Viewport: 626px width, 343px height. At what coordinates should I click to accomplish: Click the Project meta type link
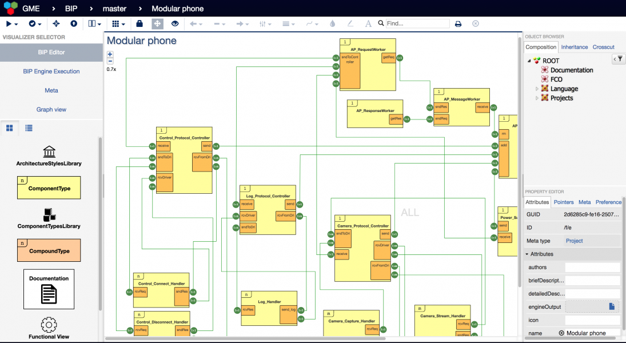coord(574,241)
